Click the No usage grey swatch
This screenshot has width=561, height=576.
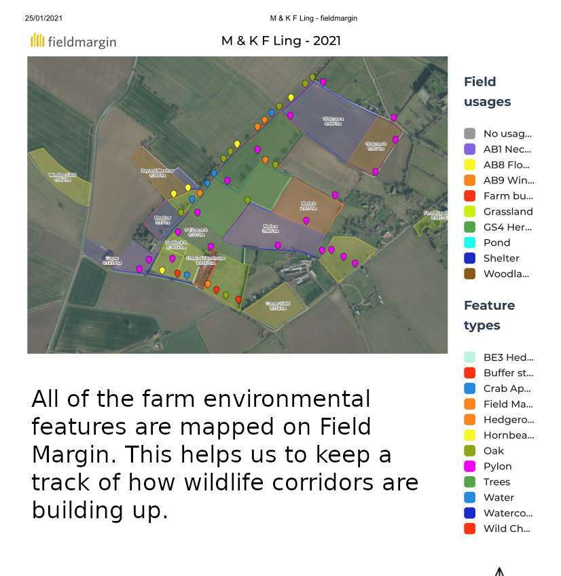469,134
